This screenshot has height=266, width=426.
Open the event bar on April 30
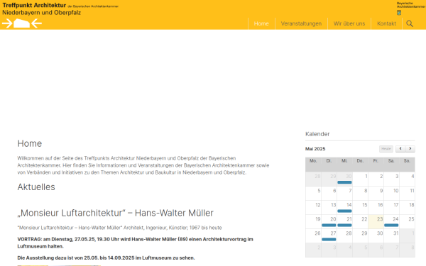(344, 182)
